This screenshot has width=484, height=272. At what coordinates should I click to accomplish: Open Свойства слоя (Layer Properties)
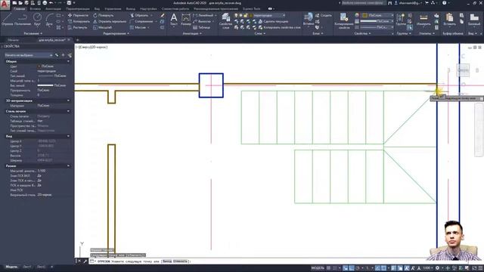pos(225,20)
